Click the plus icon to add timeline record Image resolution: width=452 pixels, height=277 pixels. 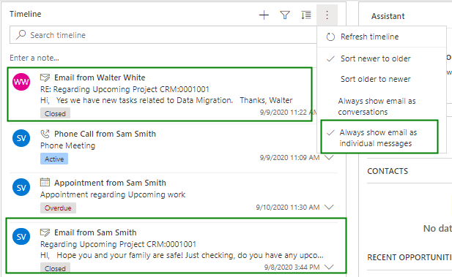264,15
